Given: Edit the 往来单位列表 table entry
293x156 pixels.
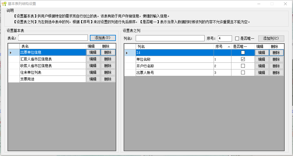Looking at the screenshot, I should (x=93, y=72).
